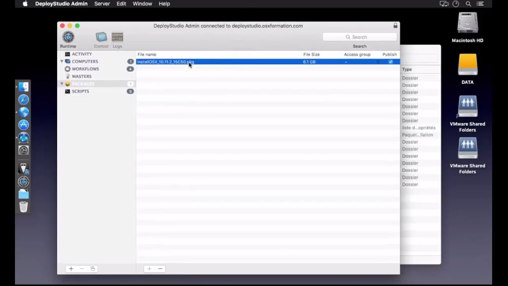The image size is (508, 286).
Task: Open the Server menu
Action: (102, 4)
